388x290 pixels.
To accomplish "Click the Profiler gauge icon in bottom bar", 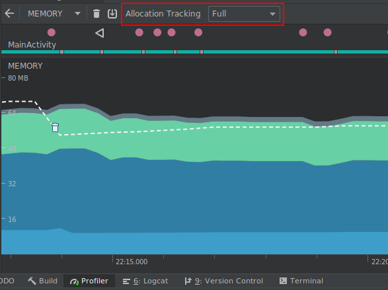I will click(74, 281).
